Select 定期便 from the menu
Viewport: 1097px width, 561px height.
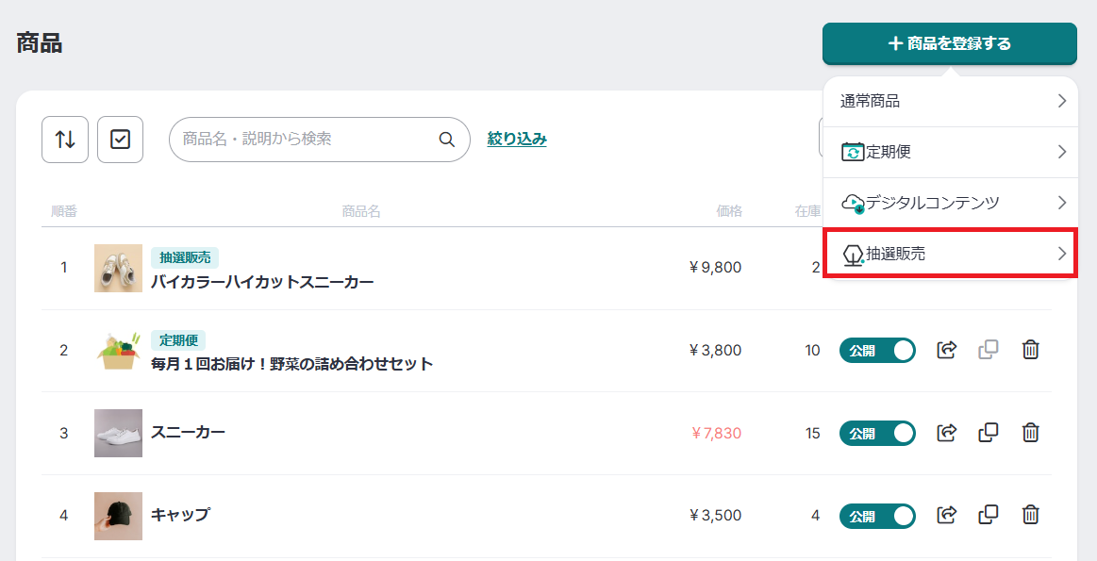[950, 152]
